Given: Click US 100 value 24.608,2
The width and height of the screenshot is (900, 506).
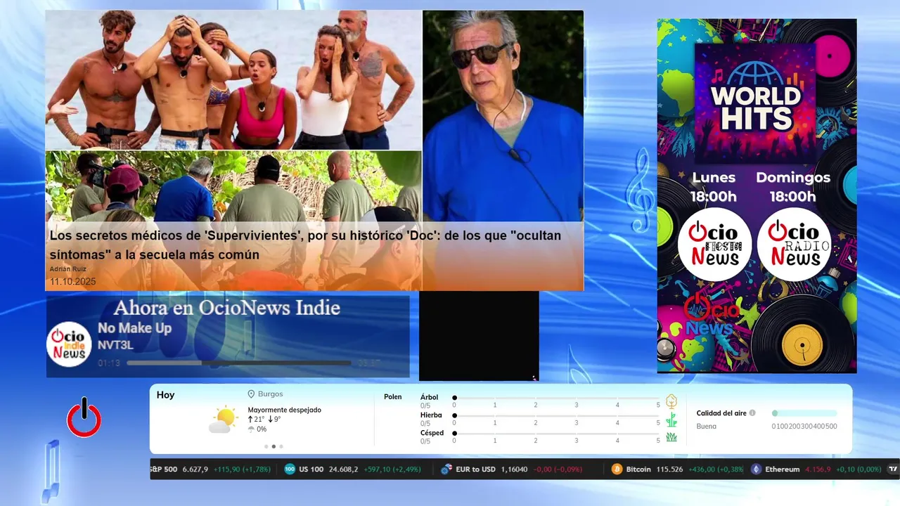Looking at the screenshot, I should coord(344,469).
